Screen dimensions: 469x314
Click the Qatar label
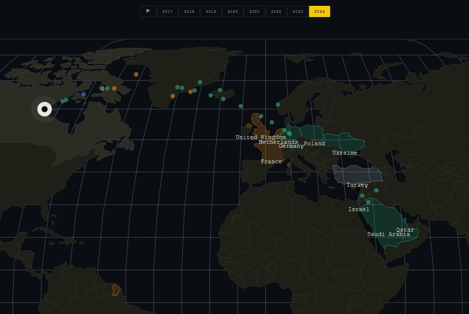(x=405, y=230)
